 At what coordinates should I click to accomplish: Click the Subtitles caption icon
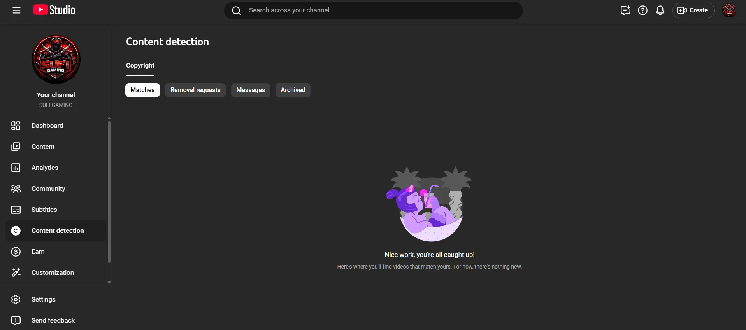click(16, 210)
